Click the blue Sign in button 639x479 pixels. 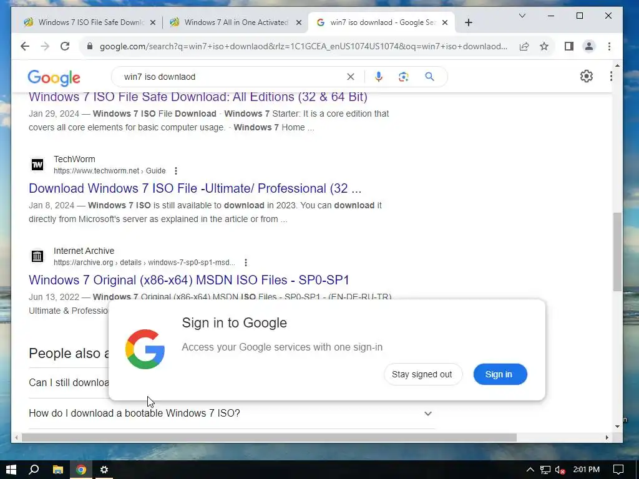coord(500,374)
